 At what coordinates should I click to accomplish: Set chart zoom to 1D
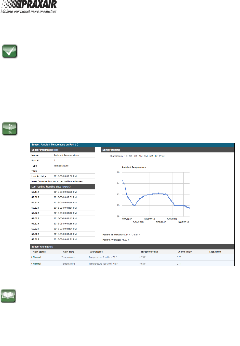tap(126, 156)
